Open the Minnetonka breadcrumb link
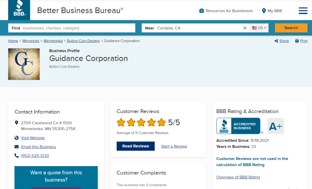This screenshot has height=189, width=312. click(53, 41)
